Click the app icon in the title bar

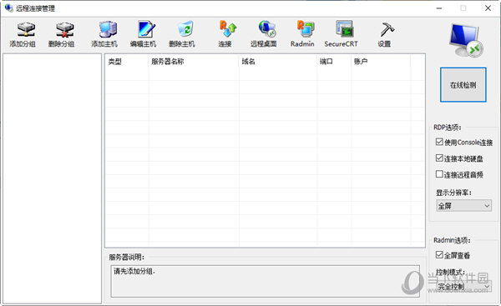(x=8, y=8)
